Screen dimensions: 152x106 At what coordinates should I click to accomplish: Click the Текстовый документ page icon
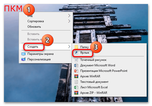coord(76,82)
